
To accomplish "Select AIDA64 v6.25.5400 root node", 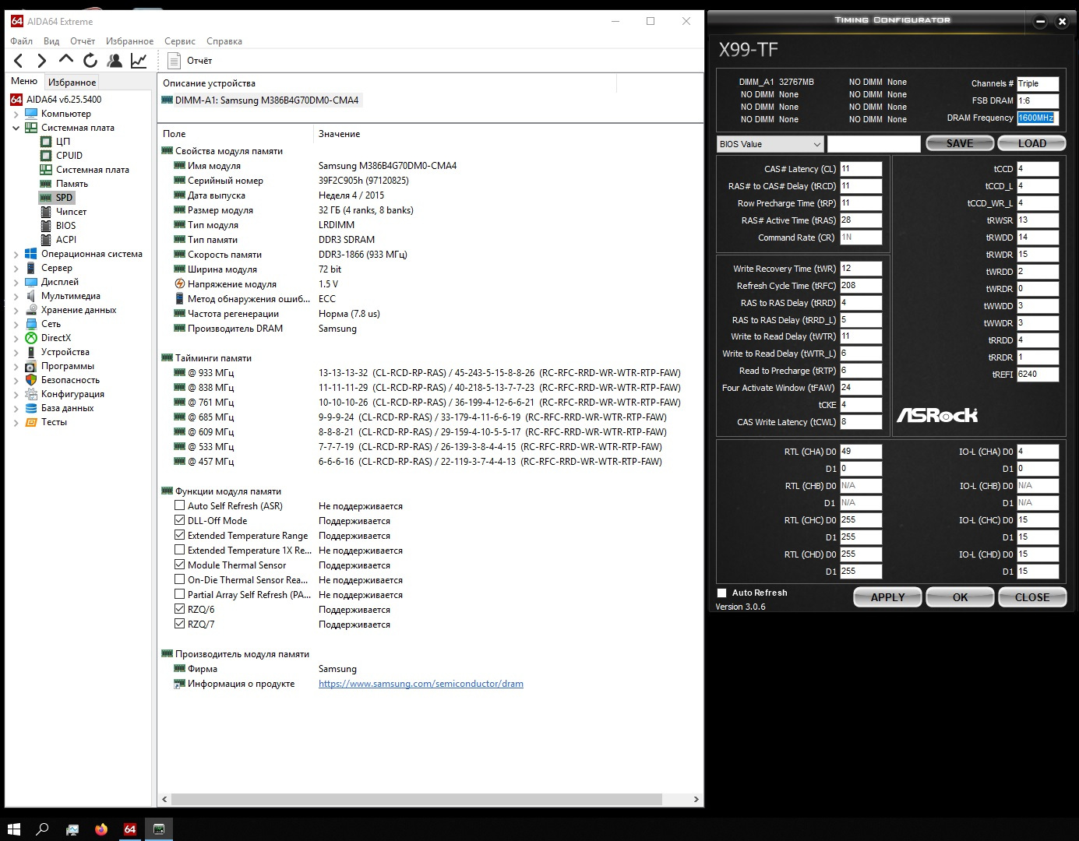I will click(x=63, y=100).
